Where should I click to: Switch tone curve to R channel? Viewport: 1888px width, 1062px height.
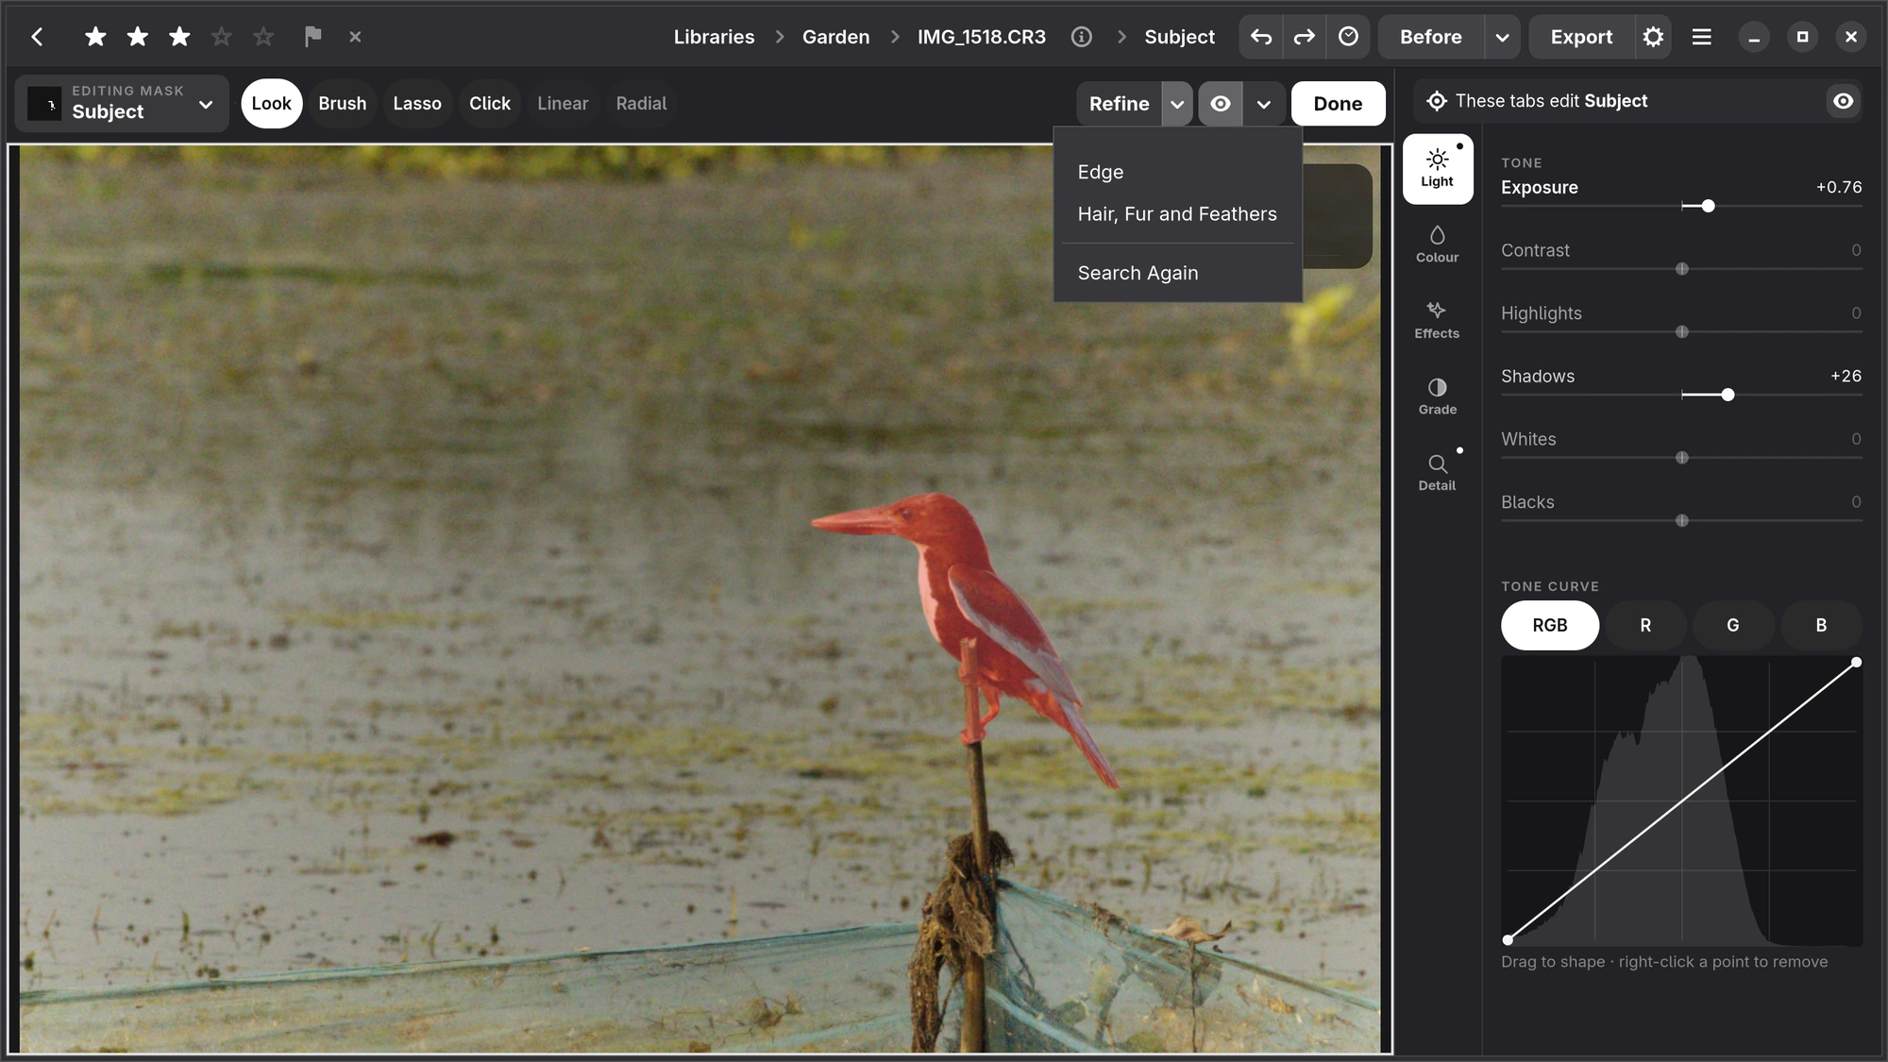point(1645,625)
